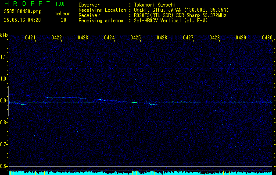This screenshot has height=175, width=276.
Task: Click the Receiving antenna label
Action: point(101,21)
